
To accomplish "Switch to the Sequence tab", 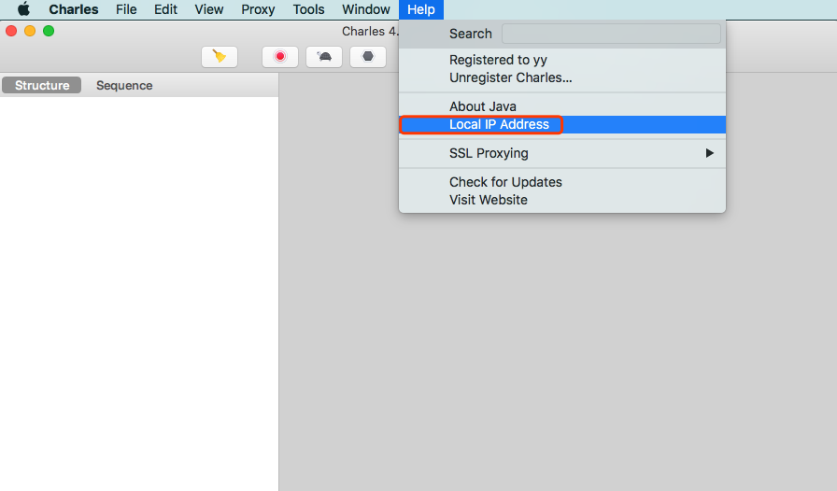I will (124, 85).
